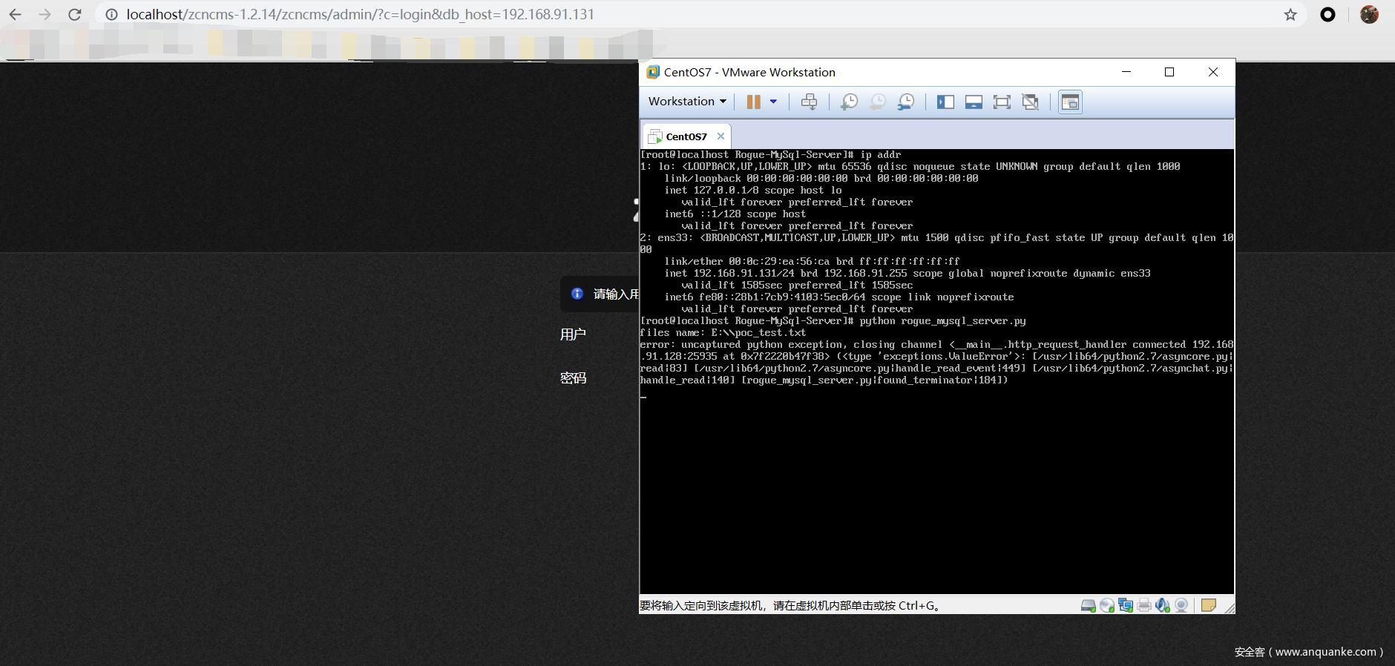
Task: Enter full screen mode
Action: [1002, 102]
